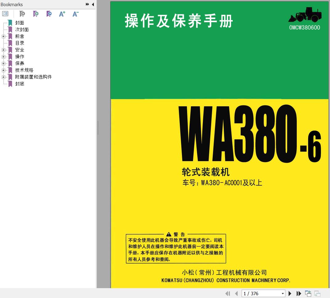Open the 目录 bookmark
Image resolution: width=330 pixels, height=298 pixels.
[20, 43]
